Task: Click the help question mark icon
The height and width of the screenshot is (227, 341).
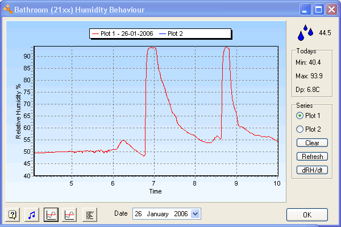Action: click(x=13, y=215)
